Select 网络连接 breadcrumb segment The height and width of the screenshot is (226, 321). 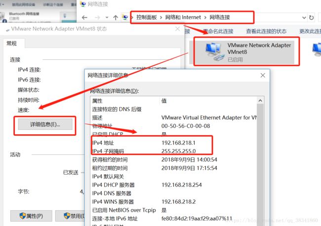219,17
